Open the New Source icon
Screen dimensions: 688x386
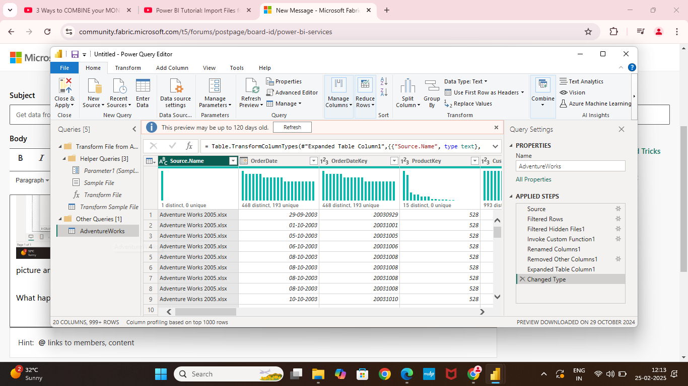coord(94,85)
